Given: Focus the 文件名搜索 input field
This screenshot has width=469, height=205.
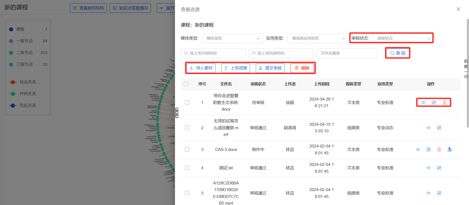Looking at the screenshot, I should [x=346, y=53].
